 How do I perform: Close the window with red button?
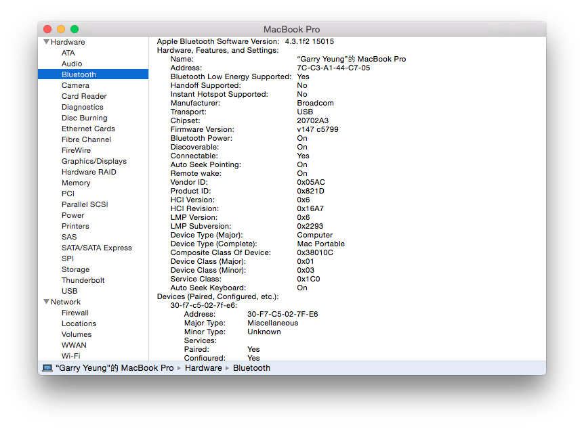(47, 29)
